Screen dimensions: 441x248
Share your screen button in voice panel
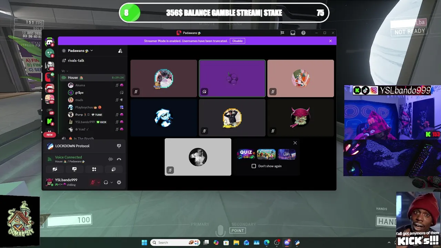point(74,169)
